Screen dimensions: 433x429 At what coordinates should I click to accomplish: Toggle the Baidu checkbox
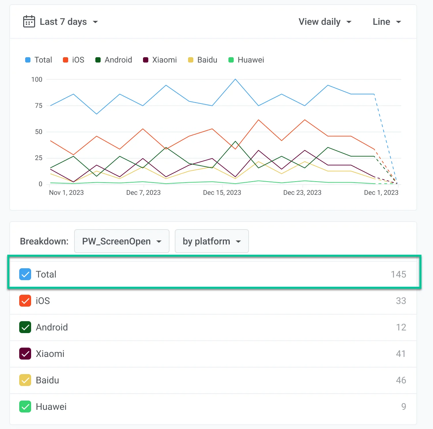click(25, 380)
